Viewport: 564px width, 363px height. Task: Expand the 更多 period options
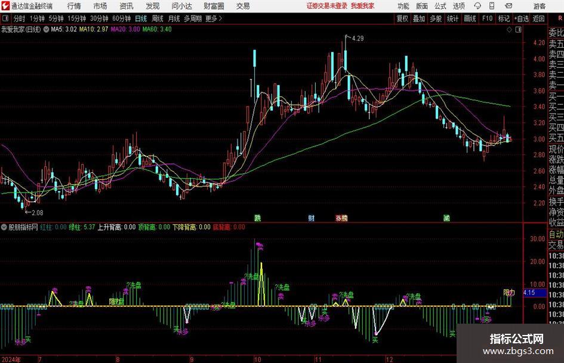pos(214,18)
